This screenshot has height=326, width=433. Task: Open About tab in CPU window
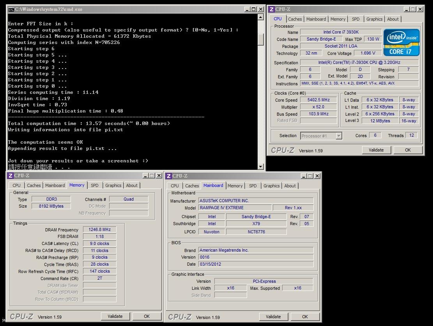(393, 19)
